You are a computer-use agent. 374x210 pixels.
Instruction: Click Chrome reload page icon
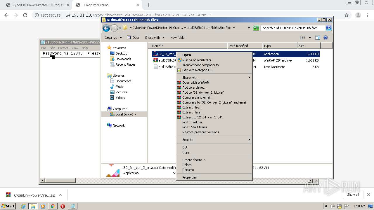pos(25,15)
